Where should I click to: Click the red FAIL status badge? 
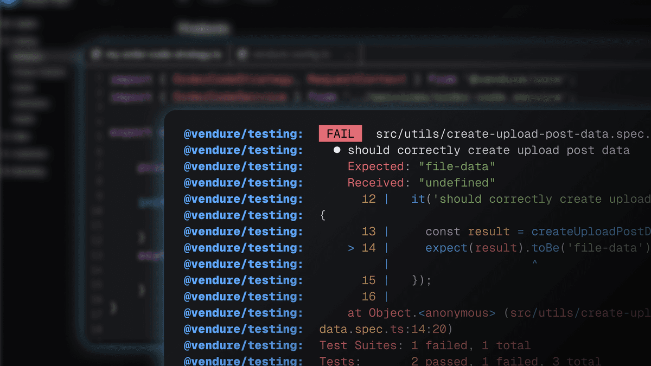point(340,134)
